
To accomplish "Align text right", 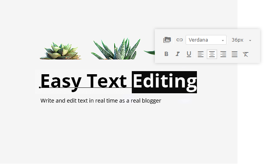I will click(x=223, y=54).
